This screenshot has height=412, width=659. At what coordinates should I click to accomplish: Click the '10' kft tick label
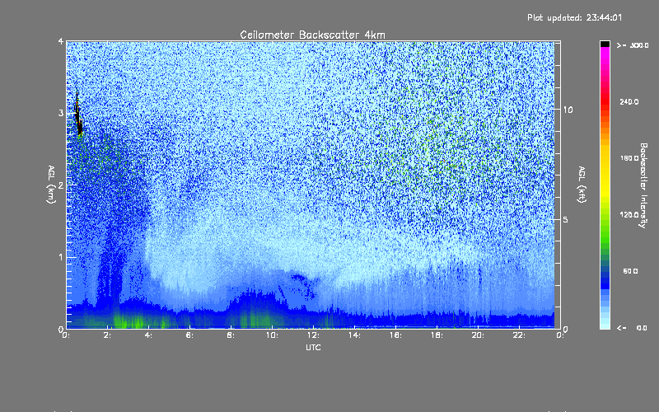point(568,110)
